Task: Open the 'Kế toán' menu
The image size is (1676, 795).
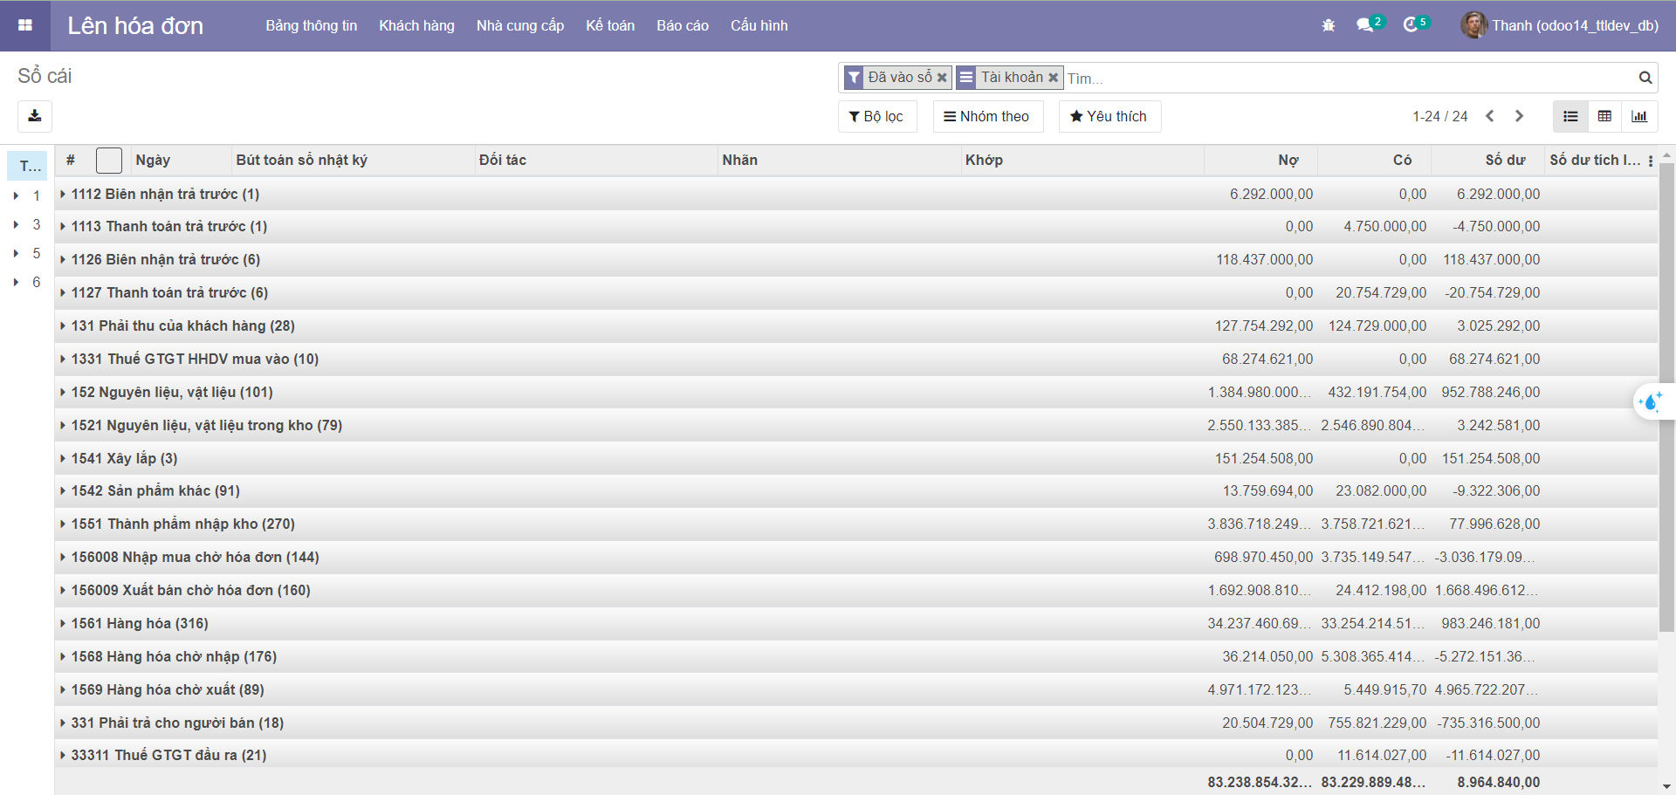Action: tap(610, 25)
